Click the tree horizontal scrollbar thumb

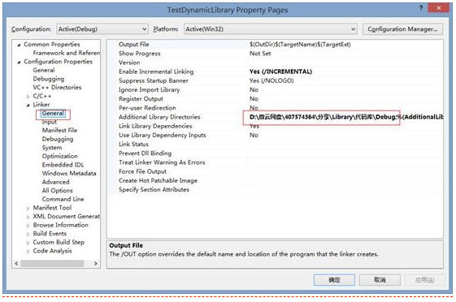coord(52,263)
